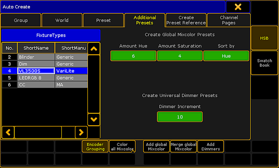Change the Sort by Hue setting
The height and width of the screenshot is (168, 279).
pos(226,56)
